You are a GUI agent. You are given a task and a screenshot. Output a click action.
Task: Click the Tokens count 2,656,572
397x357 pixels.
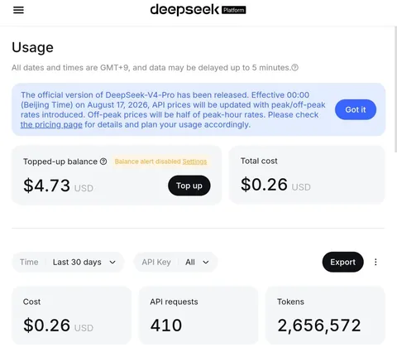pyautogui.click(x=319, y=326)
